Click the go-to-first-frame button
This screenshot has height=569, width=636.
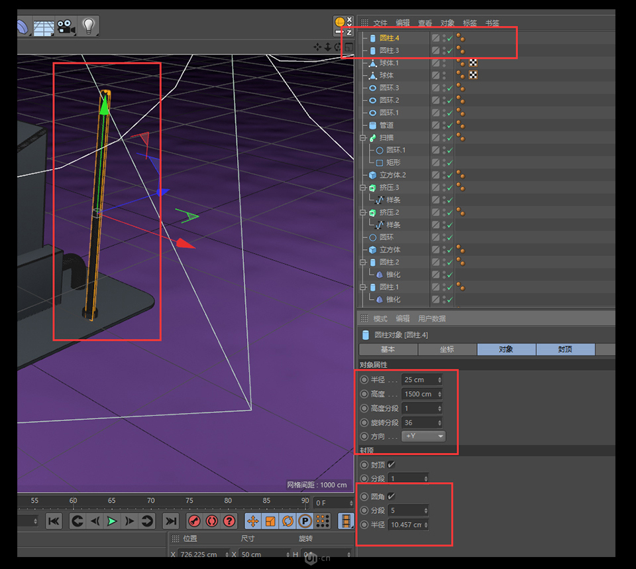(x=54, y=521)
